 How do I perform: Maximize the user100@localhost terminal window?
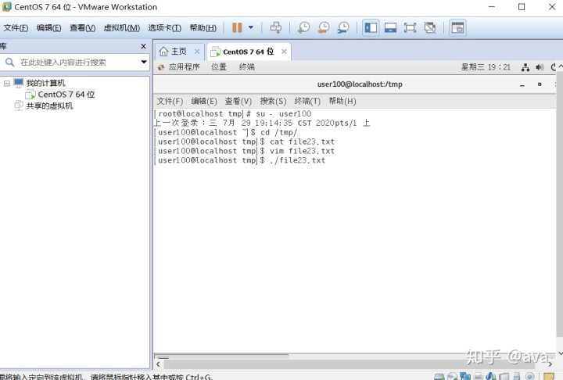[540, 84]
